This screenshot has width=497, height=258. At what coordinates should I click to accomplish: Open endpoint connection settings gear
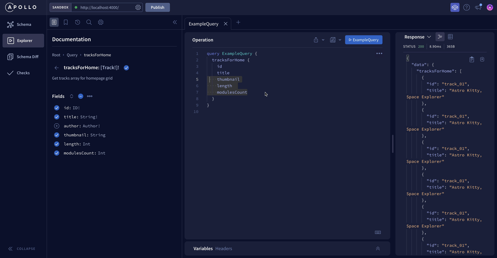pyautogui.click(x=138, y=7)
